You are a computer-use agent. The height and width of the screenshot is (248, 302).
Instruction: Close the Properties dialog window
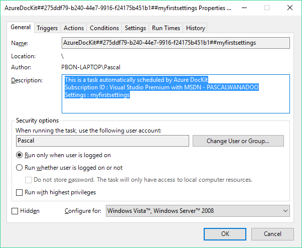pyautogui.click(x=289, y=8)
